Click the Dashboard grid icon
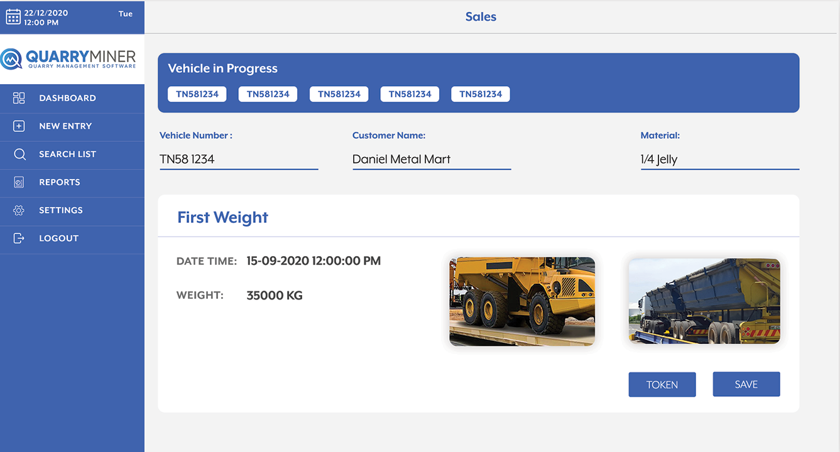The width and height of the screenshot is (840, 452). pos(19,98)
